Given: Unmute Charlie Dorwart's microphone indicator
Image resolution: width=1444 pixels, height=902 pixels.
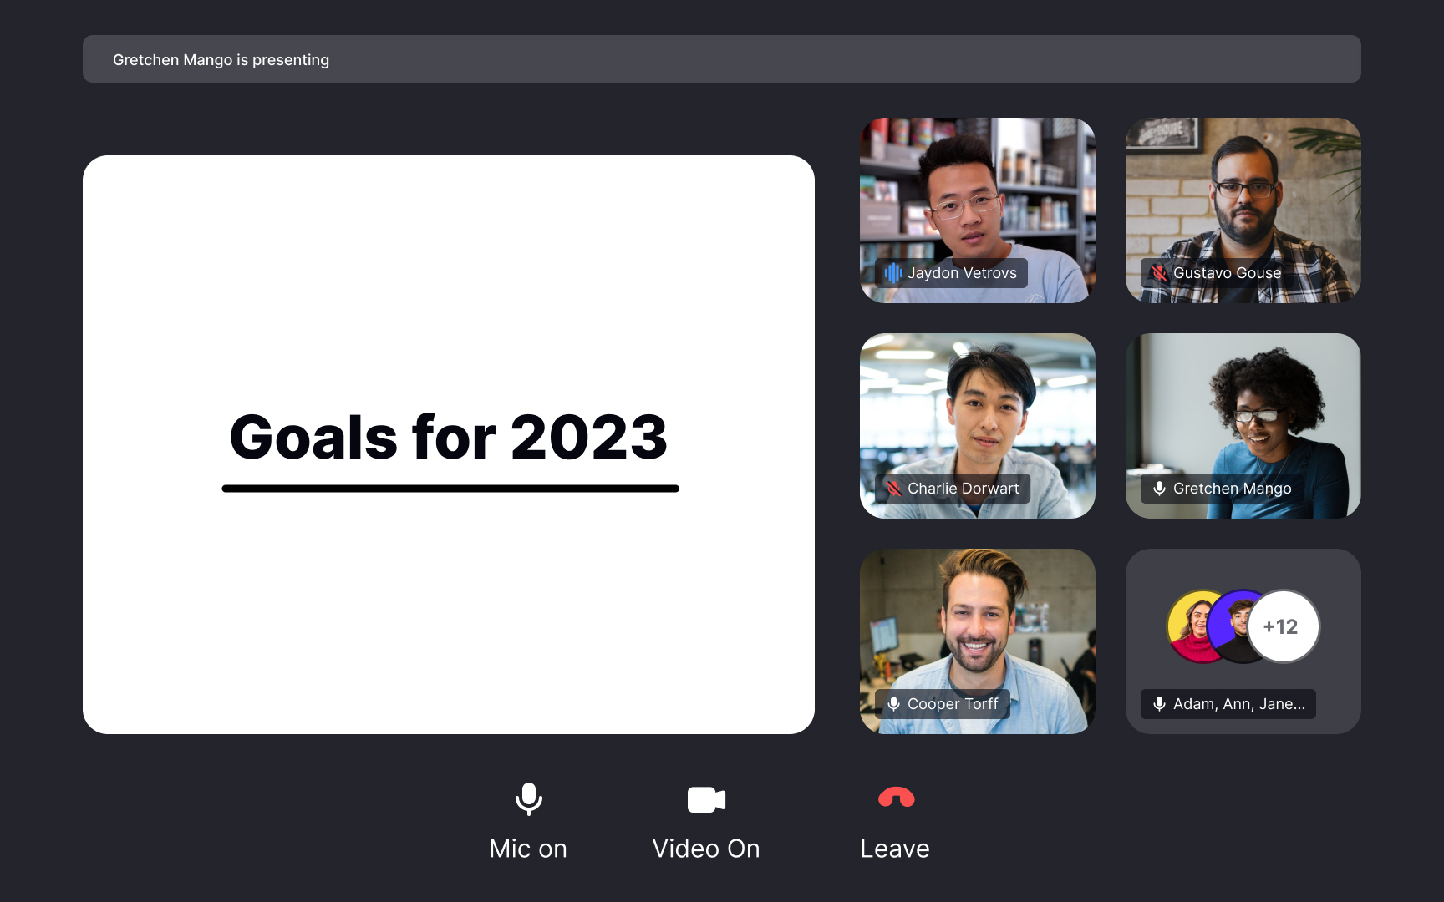Looking at the screenshot, I should click(893, 489).
